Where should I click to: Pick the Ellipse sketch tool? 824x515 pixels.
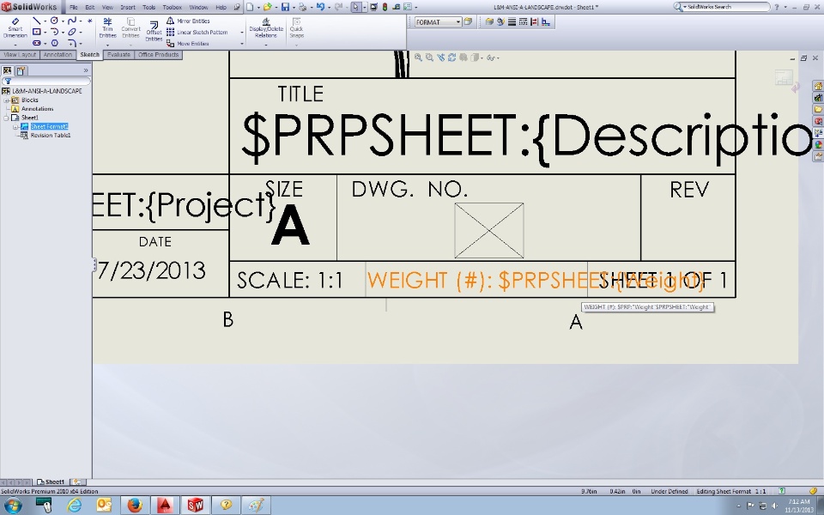coord(72,32)
